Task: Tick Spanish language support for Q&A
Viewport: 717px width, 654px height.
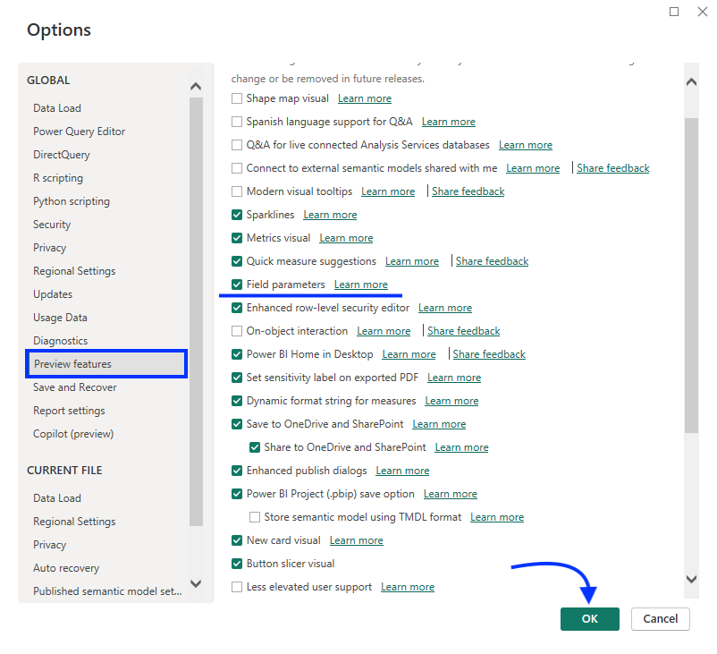Action: pyautogui.click(x=236, y=122)
